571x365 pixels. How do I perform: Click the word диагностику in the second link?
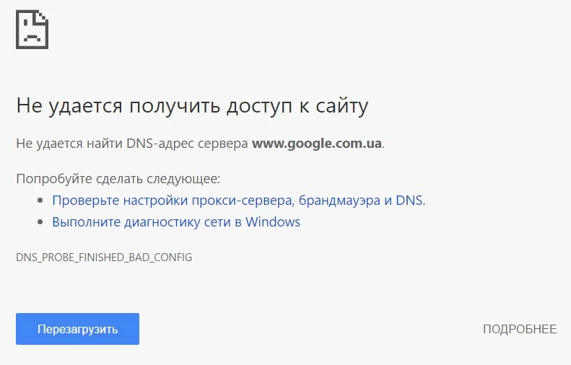point(155,222)
